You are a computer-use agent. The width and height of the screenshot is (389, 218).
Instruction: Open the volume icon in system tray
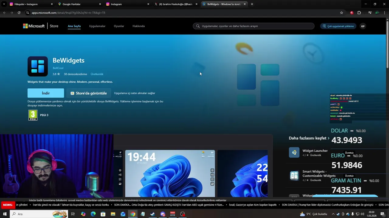[x=362, y=214]
